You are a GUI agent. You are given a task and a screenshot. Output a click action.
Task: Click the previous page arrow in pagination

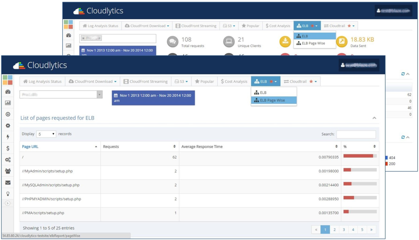pos(316,230)
